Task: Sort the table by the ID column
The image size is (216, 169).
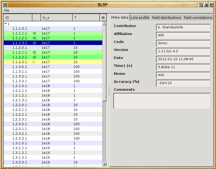Action: 18,18
